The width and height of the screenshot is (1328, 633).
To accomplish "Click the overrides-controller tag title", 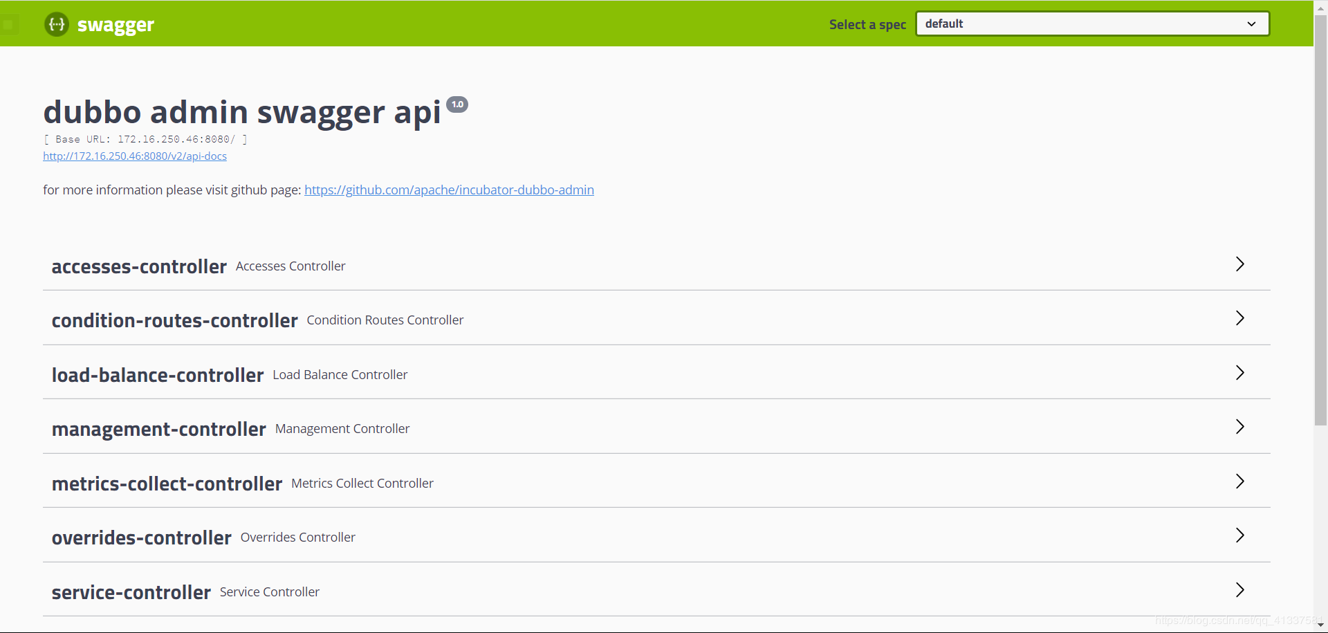I will pyautogui.click(x=141, y=538).
